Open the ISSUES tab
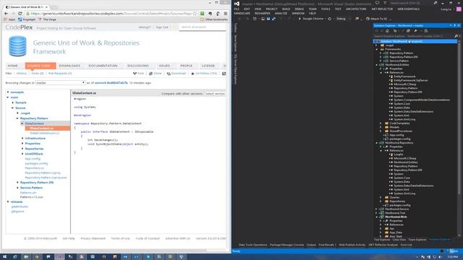Image resolution: width=463 pixels, height=260 pixels. (164, 66)
